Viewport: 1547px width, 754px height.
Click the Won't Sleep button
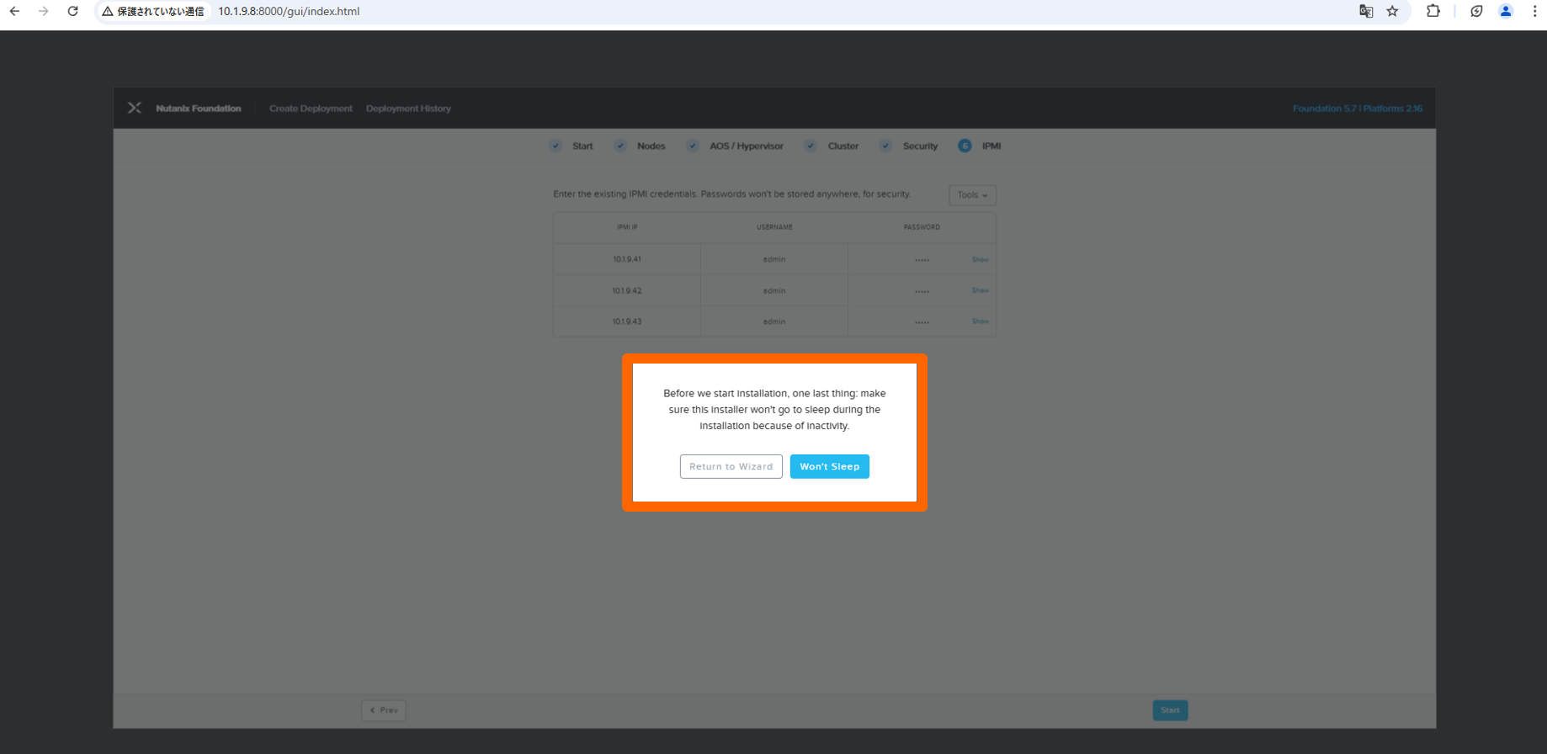(829, 466)
